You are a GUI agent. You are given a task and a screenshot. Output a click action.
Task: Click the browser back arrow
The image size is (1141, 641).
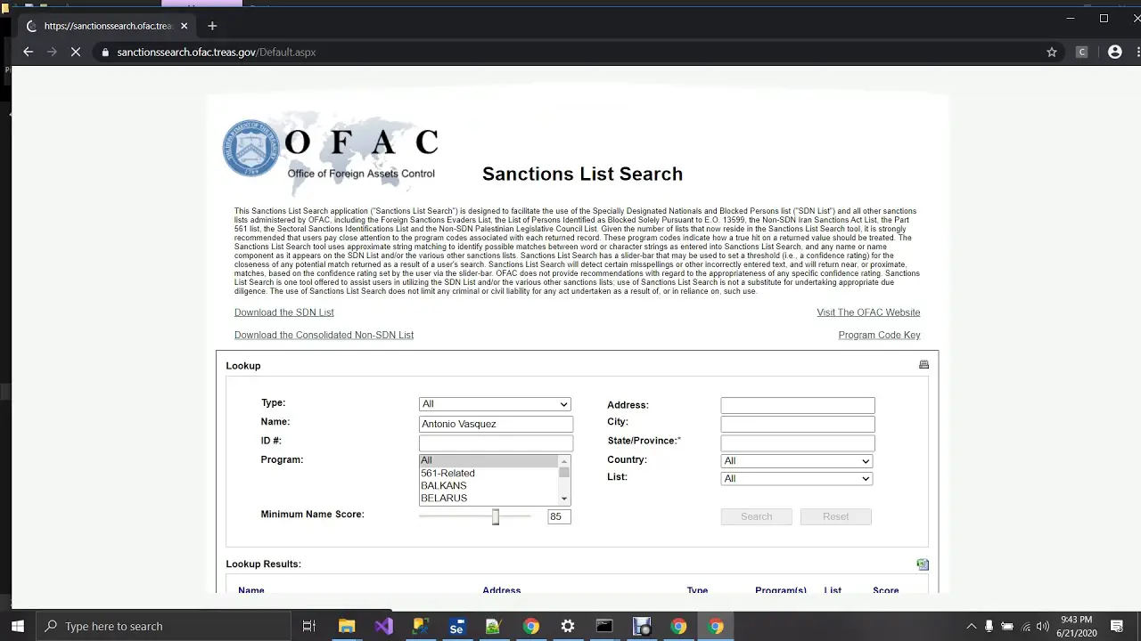pos(28,53)
